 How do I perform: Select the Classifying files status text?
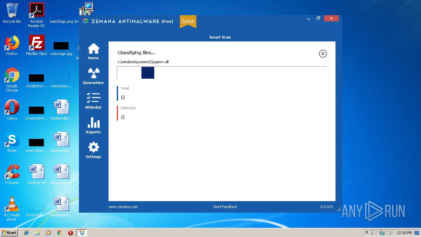[136, 53]
